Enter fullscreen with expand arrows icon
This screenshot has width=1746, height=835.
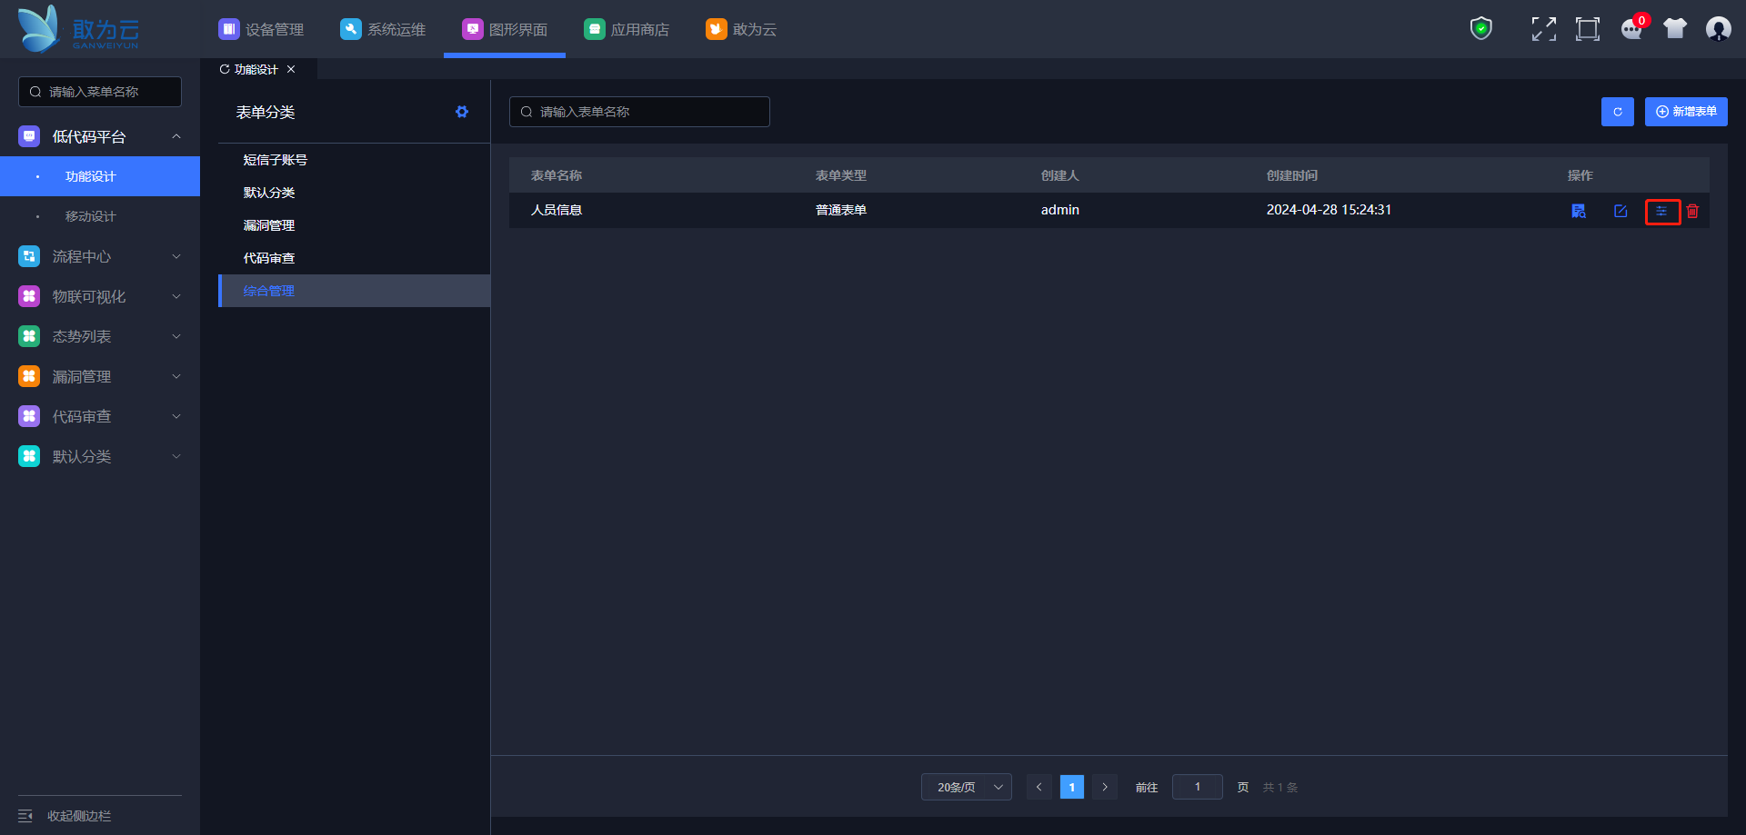(1543, 29)
